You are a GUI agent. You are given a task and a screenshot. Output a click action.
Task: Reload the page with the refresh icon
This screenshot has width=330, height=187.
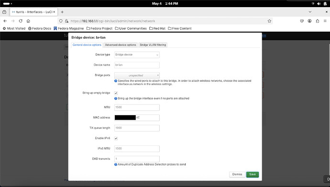[x=21, y=21]
